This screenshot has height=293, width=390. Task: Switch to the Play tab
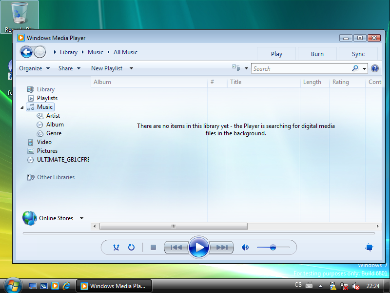click(276, 54)
